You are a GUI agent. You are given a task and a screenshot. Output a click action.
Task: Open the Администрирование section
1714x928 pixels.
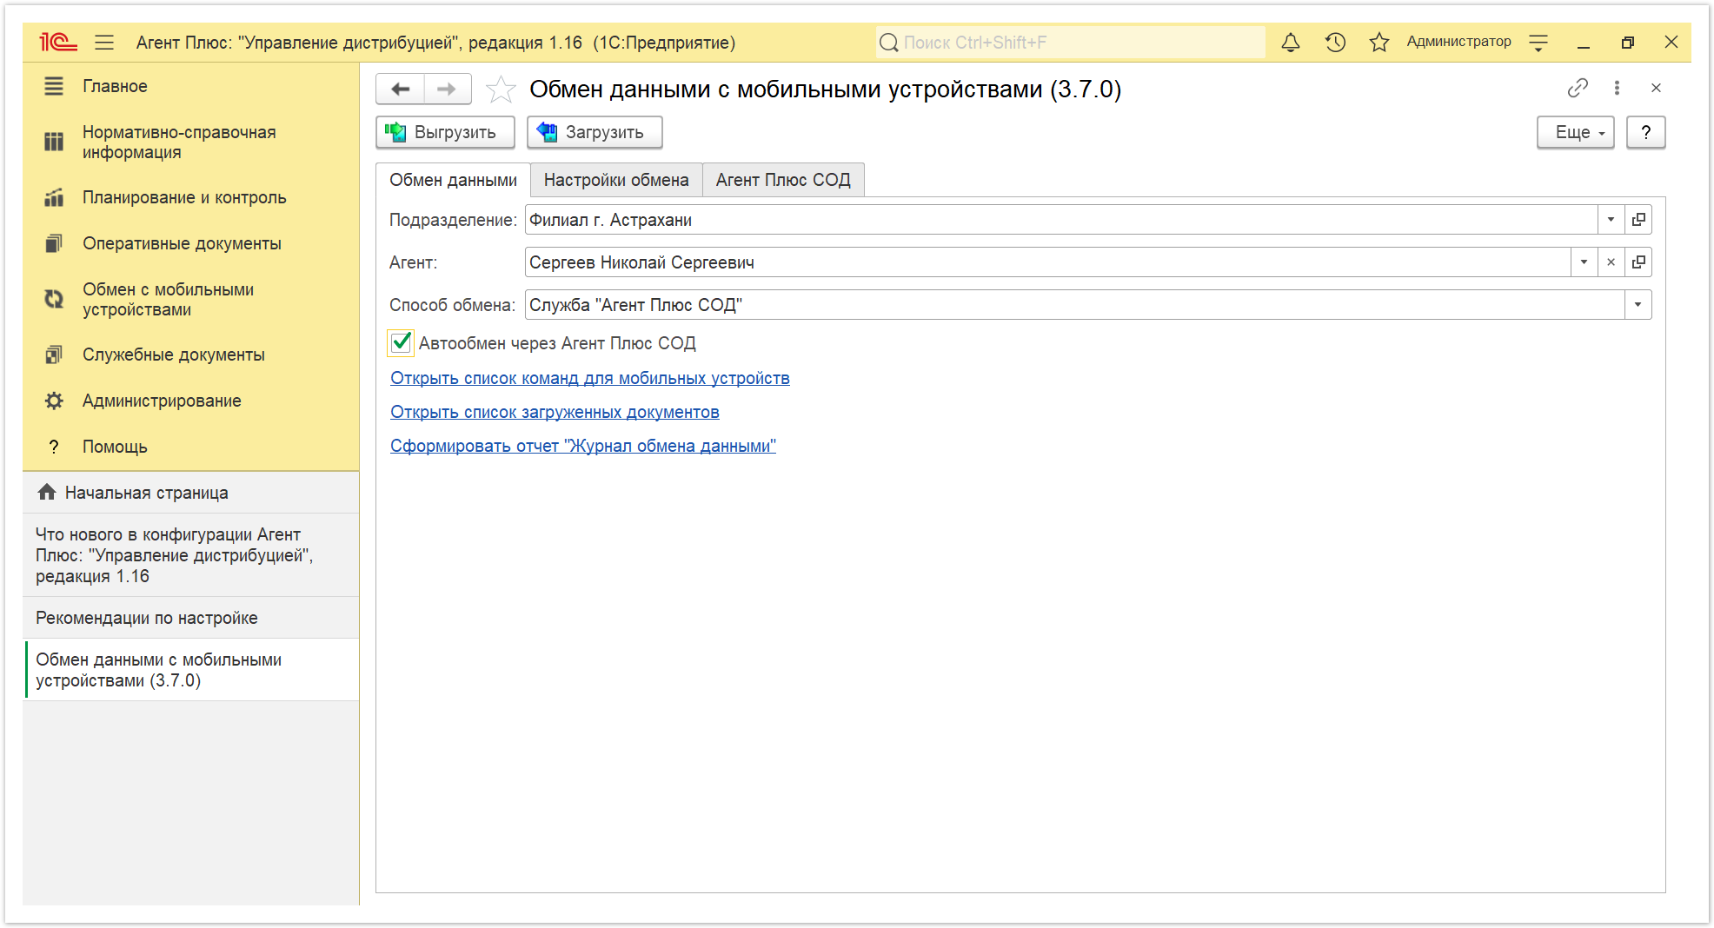pyautogui.click(x=162, y=401)
